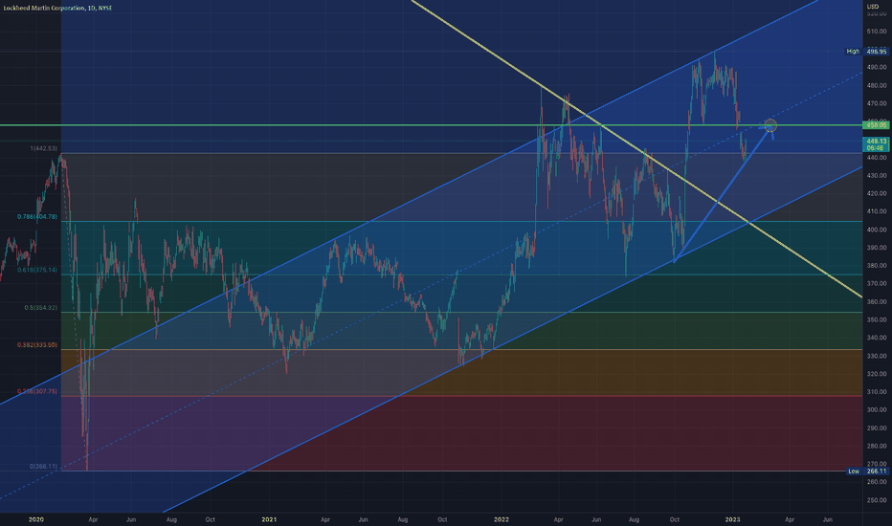Screen dimensions: 892x526
Task: Select the High 498.95 price label
Action: pos(866,52)
